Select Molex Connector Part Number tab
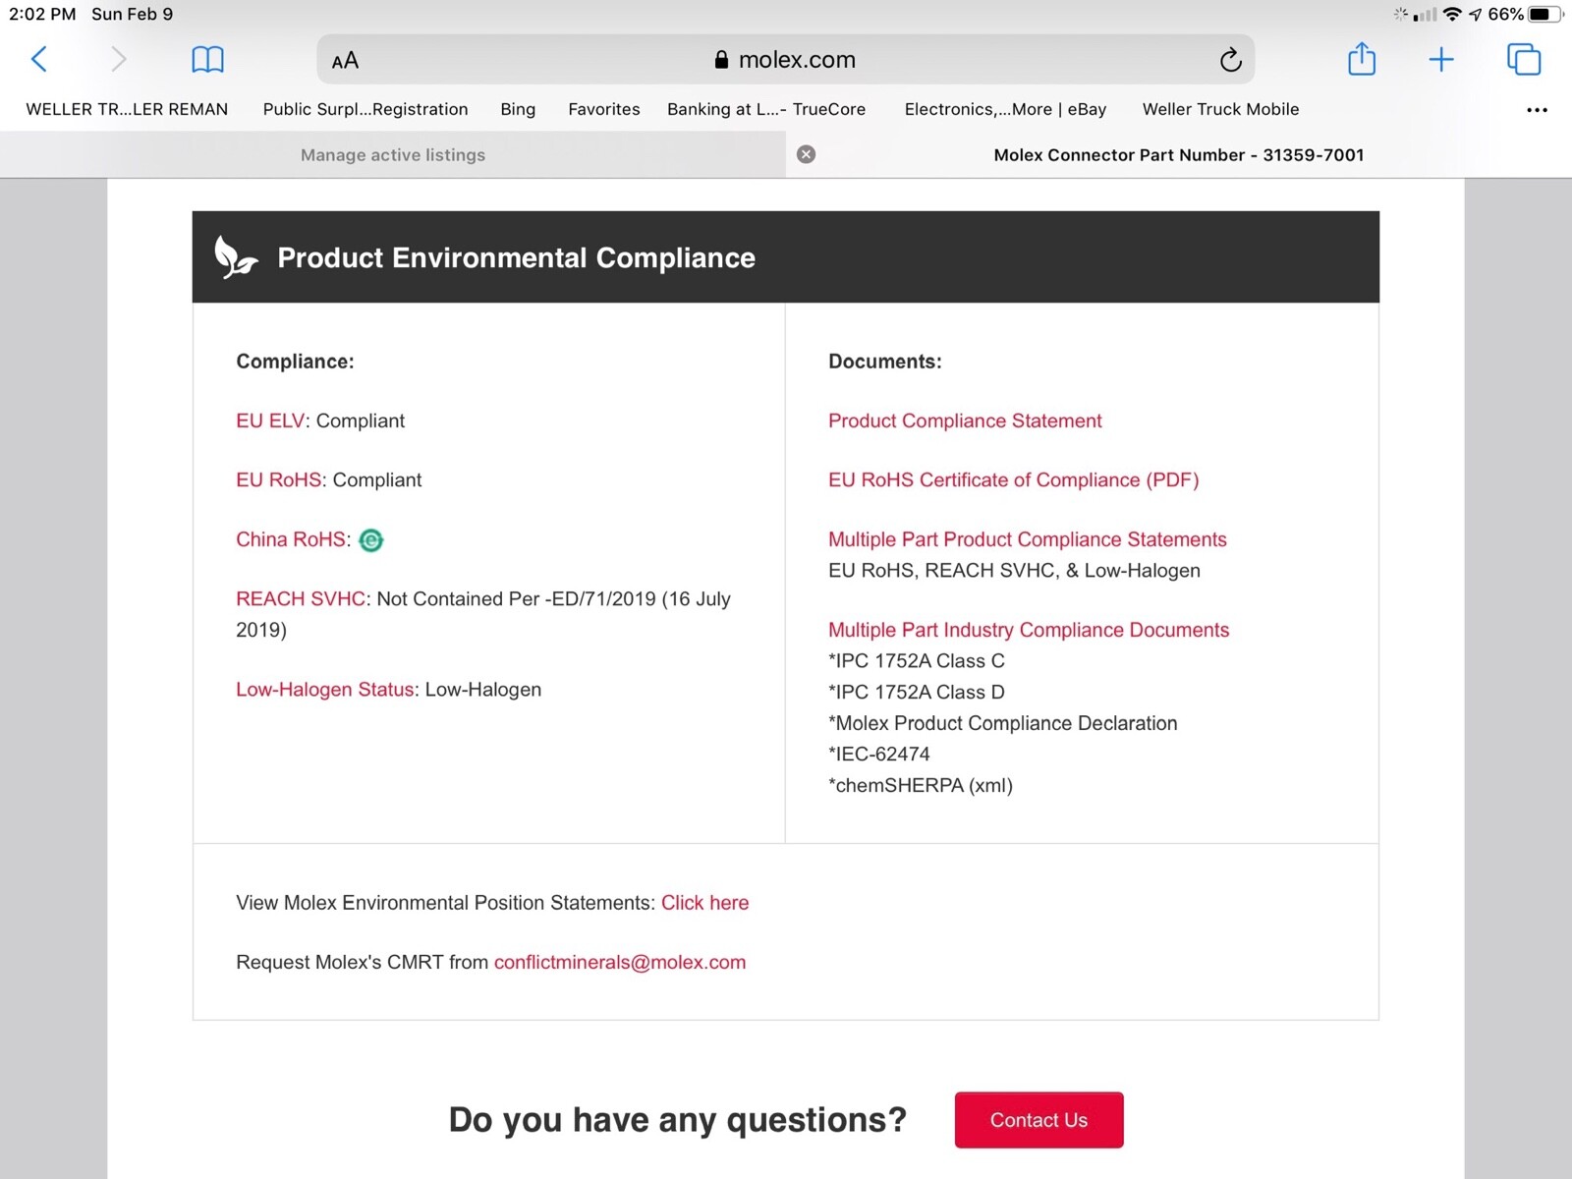Viewport: 1572px width, 1179px height. coord(1178,155)
